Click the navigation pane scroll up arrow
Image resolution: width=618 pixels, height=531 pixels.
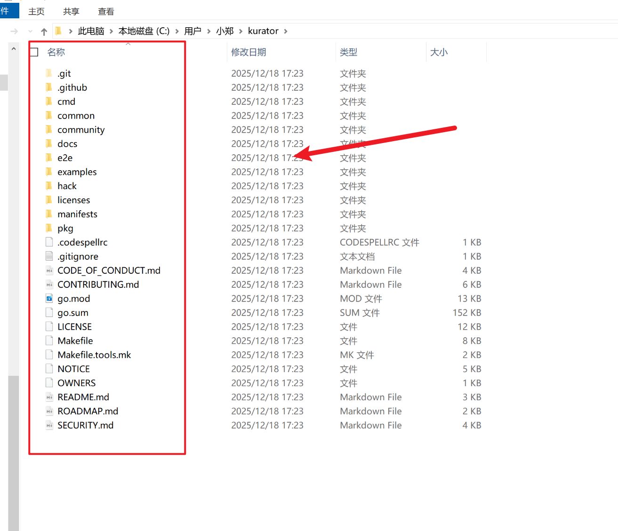click(x=14, y=48)
